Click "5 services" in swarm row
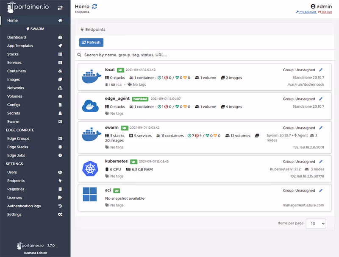 (141, 136)
